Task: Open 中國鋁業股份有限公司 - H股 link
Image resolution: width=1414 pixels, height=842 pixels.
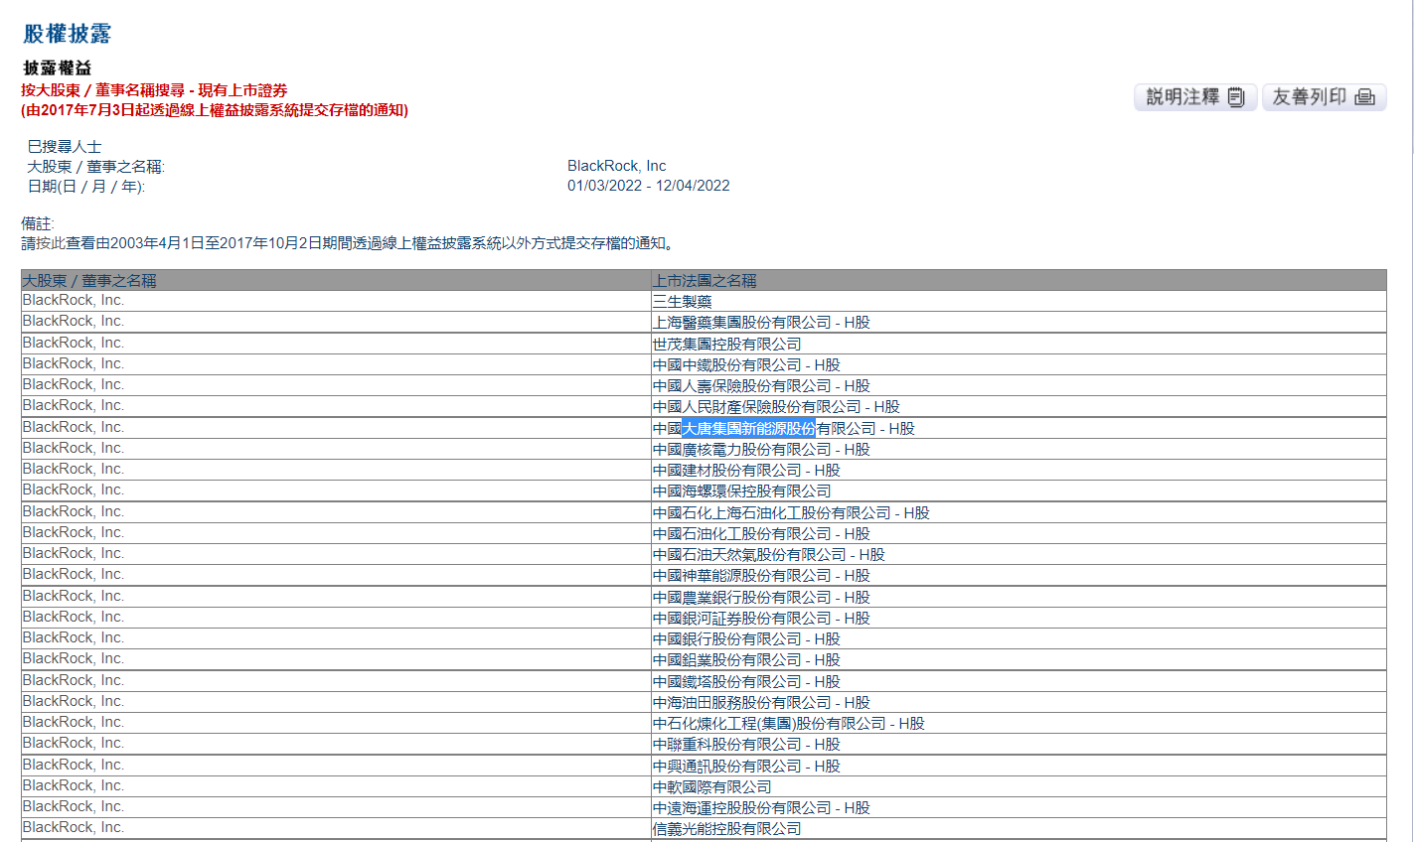Action: click(746, 660)
